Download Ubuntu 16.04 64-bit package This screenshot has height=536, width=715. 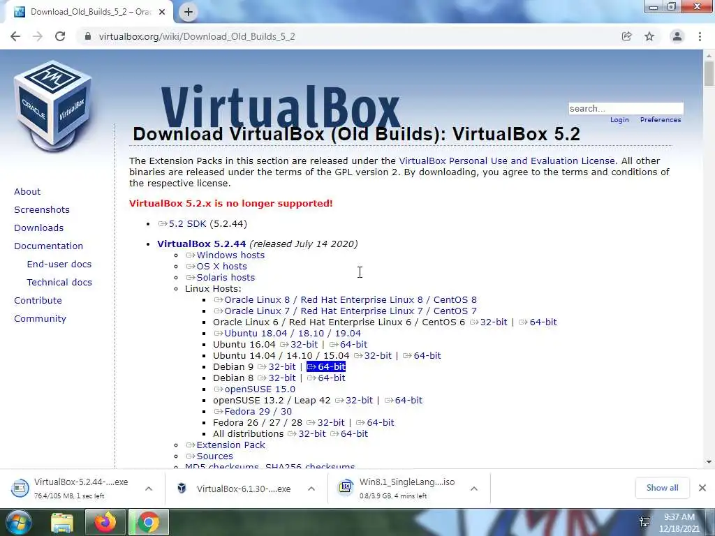point(348,345)
